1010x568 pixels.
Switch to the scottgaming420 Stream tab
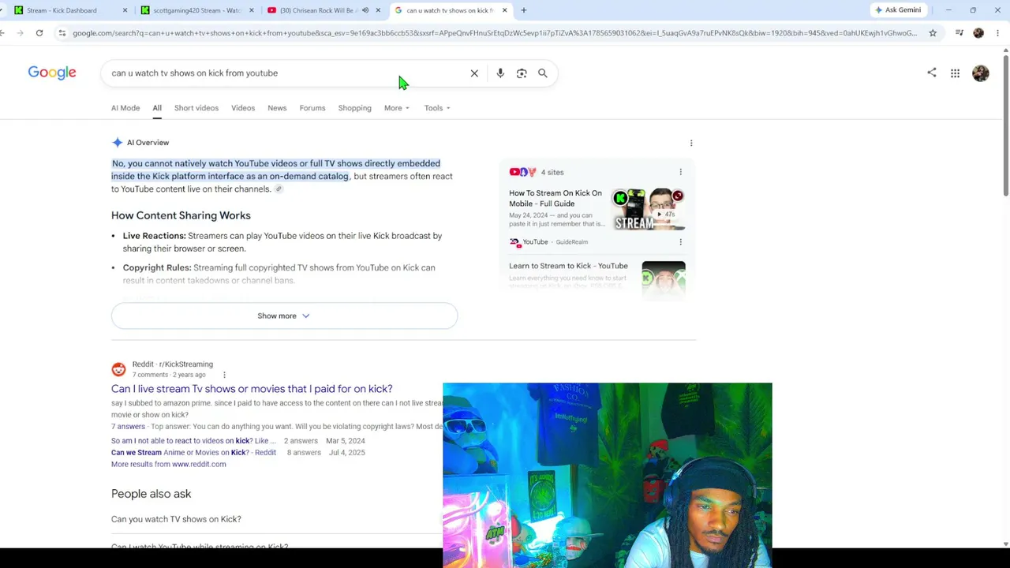(x=196, y=10)
